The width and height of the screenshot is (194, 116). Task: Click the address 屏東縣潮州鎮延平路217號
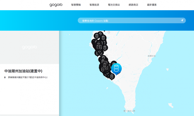point(28,77)
